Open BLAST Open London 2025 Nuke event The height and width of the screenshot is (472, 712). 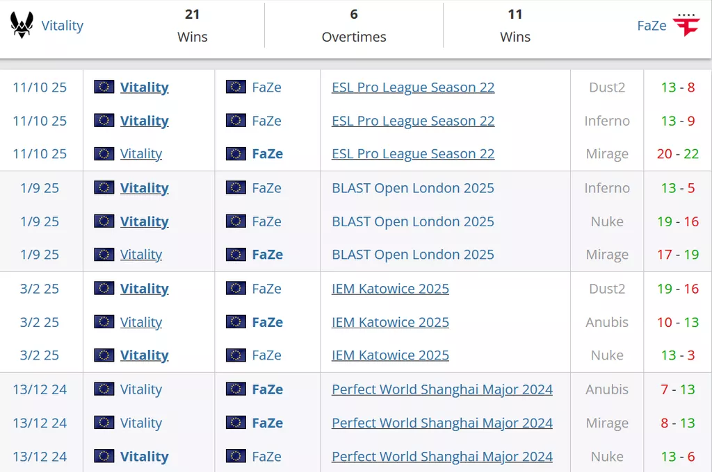pos(413,222)
